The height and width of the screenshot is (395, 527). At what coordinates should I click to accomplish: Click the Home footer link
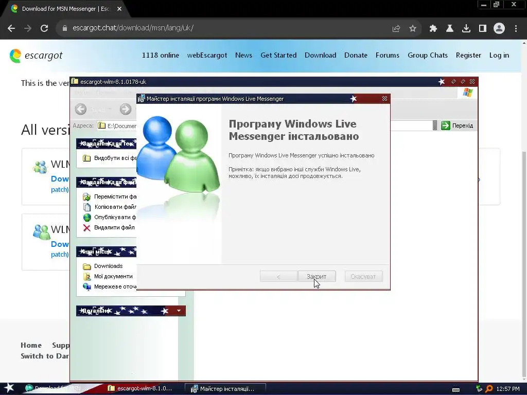[31, 345]
